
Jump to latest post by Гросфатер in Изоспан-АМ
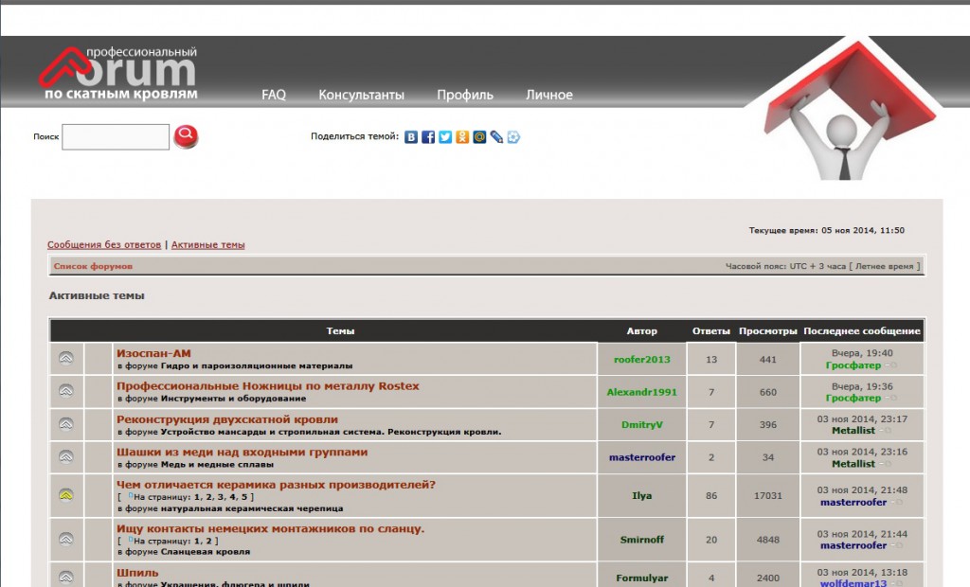[x=891, y=365]
